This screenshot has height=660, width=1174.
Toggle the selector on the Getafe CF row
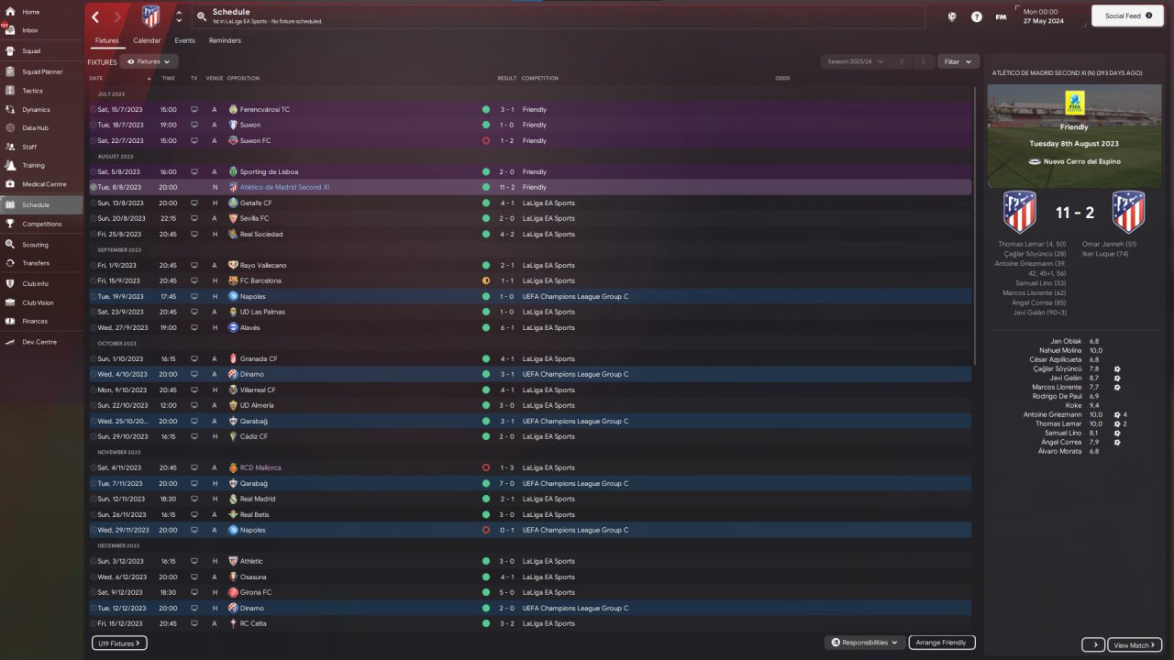point(94,203)
